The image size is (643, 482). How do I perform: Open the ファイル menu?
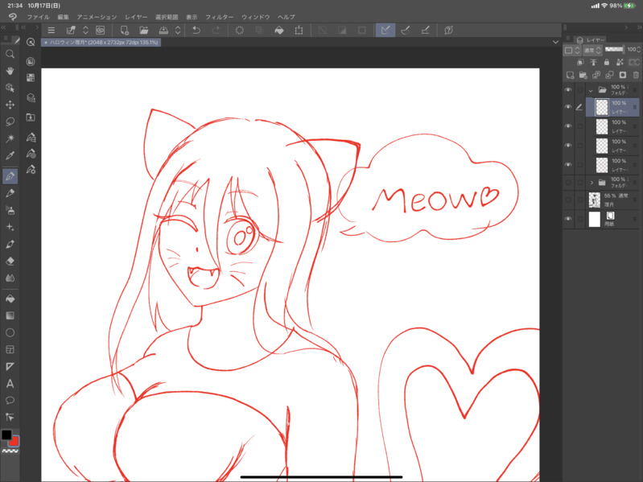(x=38, y=17)
